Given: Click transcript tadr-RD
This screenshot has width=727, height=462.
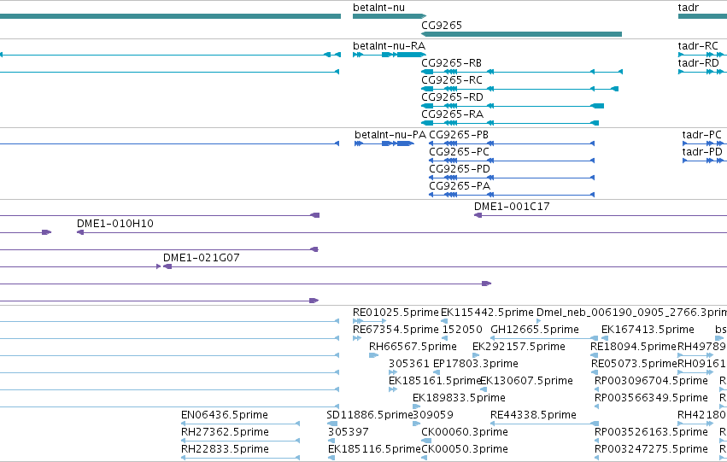Looking at the screenshot, I should click(x=702, y=72).
